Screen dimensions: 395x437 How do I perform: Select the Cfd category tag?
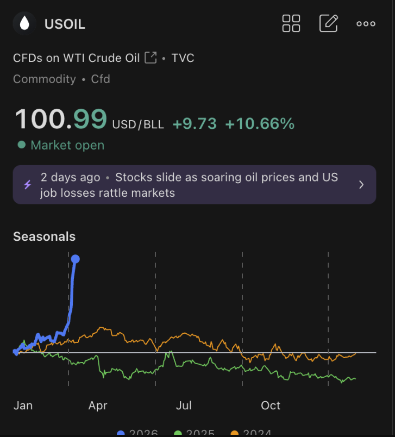101,79
